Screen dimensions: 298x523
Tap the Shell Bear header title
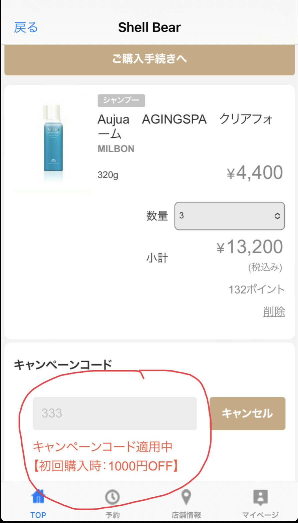coord(149,27)
